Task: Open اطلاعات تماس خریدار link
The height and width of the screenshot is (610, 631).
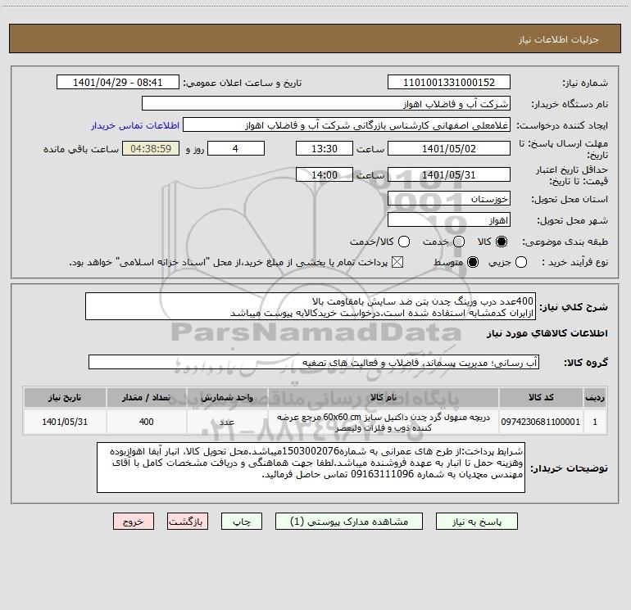Action: [x=135, y=125]
